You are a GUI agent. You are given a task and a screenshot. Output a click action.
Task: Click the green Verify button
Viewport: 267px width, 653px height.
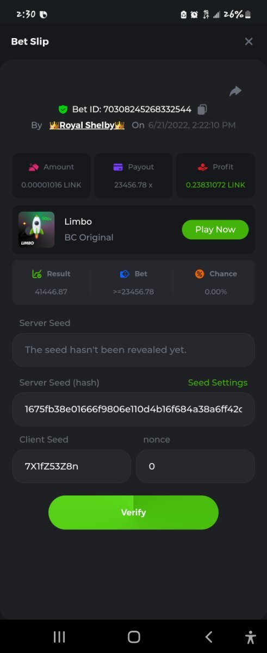pos(133,512)
